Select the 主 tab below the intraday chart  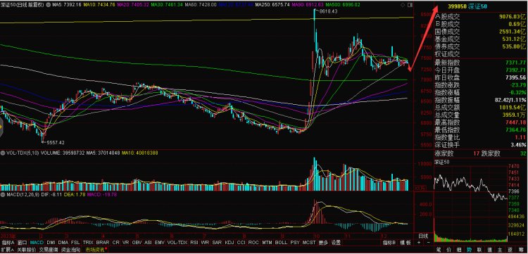pyautogui.click(x=500, y=250)
